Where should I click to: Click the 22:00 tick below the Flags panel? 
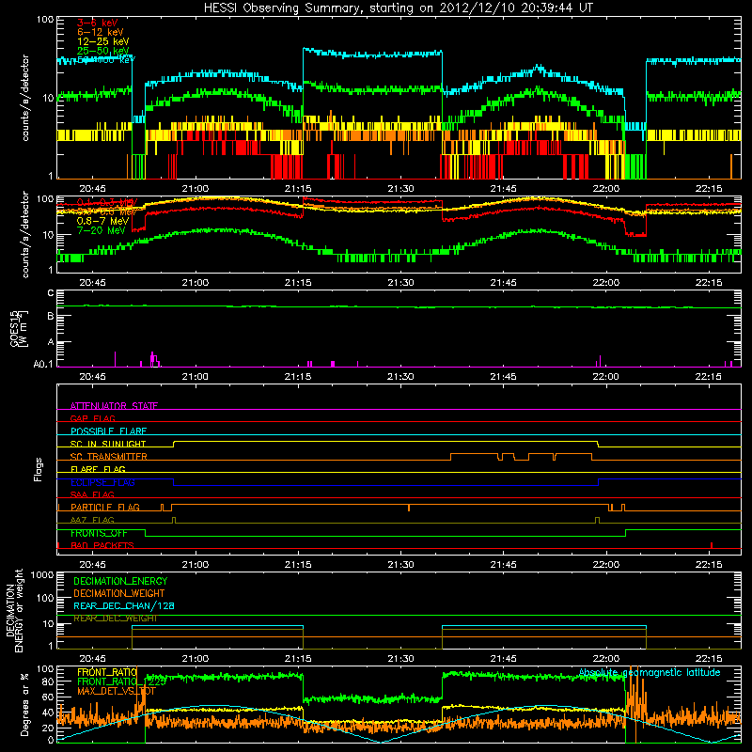point(605,565)
